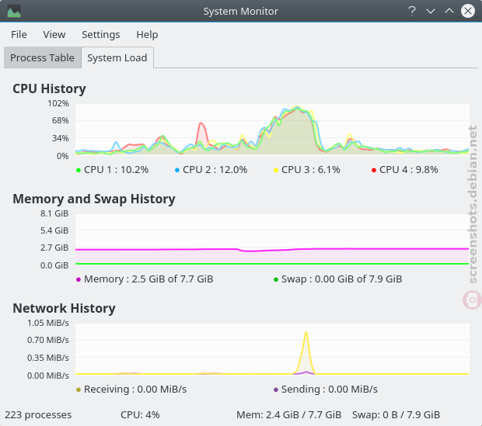
Task: Click the 'CPU 1 : 10.2%' label
Action: point(116,170)
